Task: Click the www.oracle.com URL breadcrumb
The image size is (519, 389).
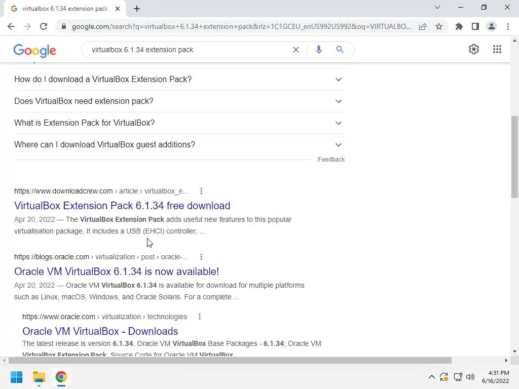Action: coord(104,317)
